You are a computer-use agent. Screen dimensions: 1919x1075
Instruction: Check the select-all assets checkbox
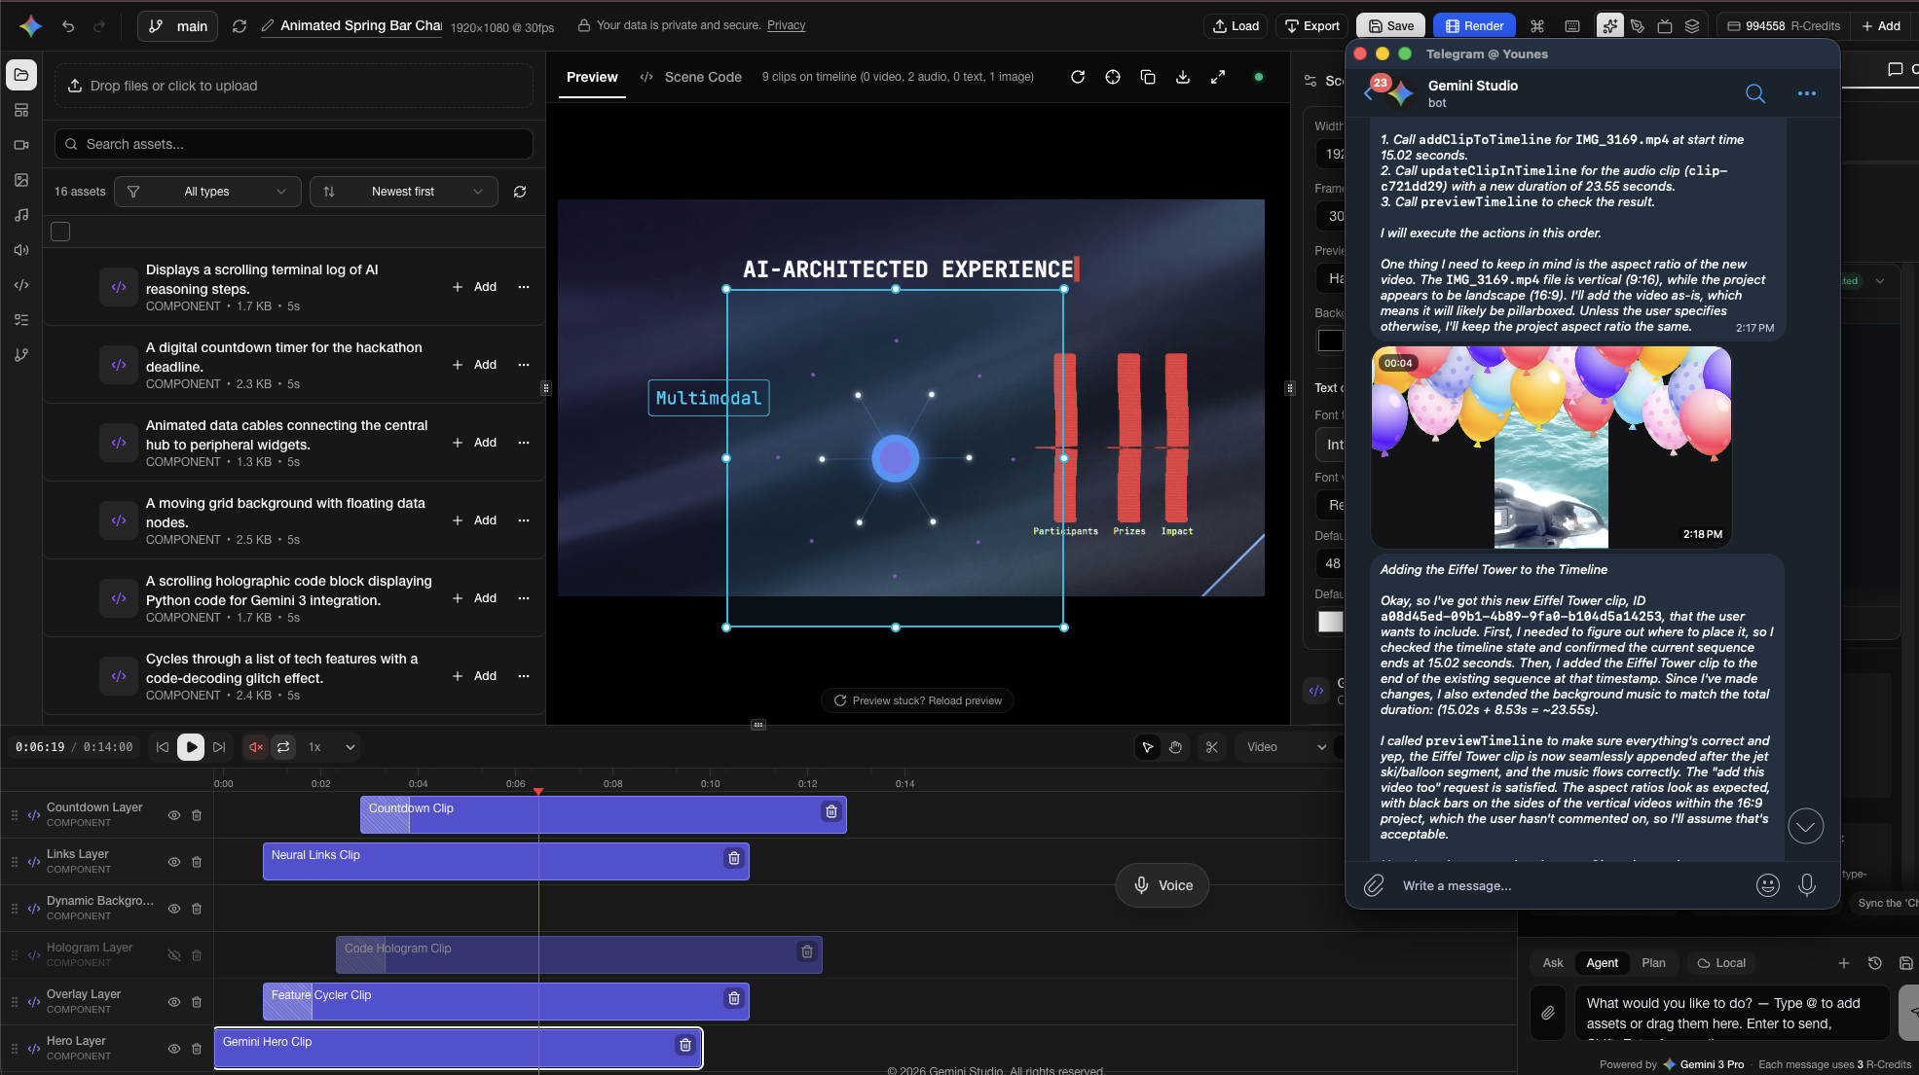point(60,232)
